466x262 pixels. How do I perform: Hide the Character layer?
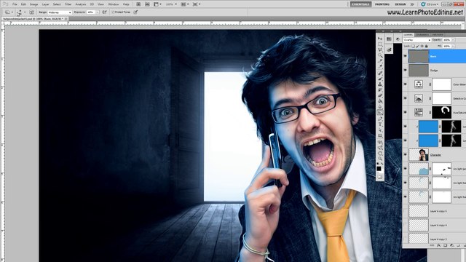pyautogui.click(x=405, y=154)
